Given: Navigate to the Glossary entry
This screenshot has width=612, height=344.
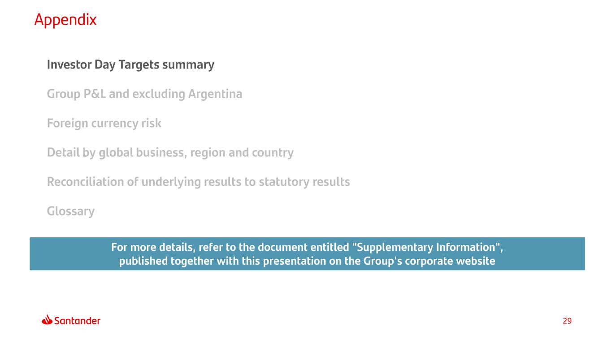Looking at the screenshot, I should [x=70, y=211].
